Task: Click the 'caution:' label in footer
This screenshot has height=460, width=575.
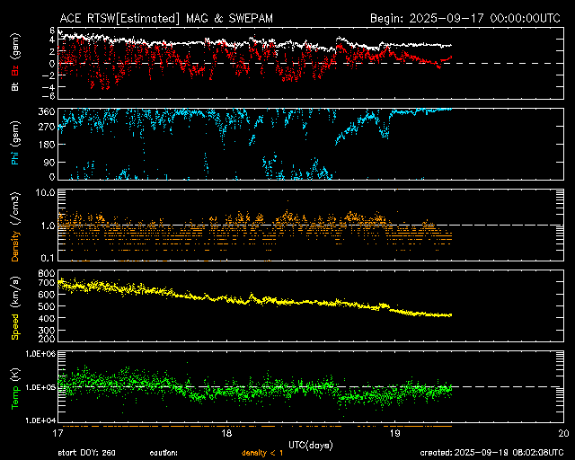Action: [163, 453]
